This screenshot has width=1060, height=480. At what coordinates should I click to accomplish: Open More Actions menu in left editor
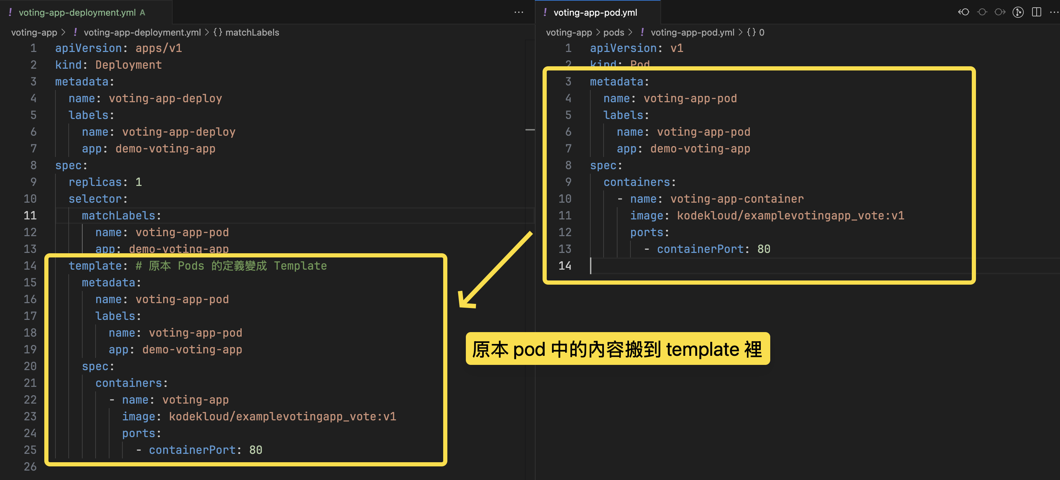[x=518, y=12]
